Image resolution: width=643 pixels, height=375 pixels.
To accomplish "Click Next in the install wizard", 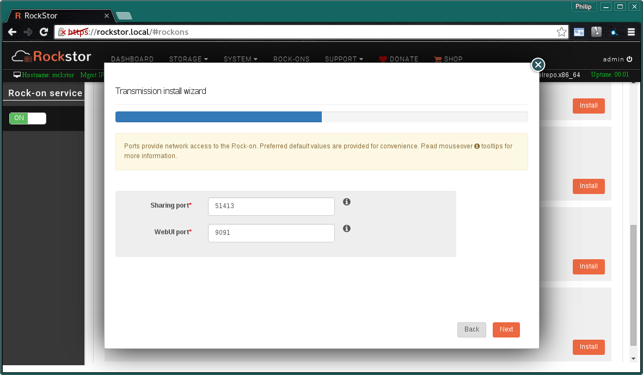I will click(506, 329).
